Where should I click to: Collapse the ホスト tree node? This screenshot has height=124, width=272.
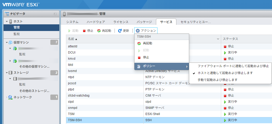7,22
